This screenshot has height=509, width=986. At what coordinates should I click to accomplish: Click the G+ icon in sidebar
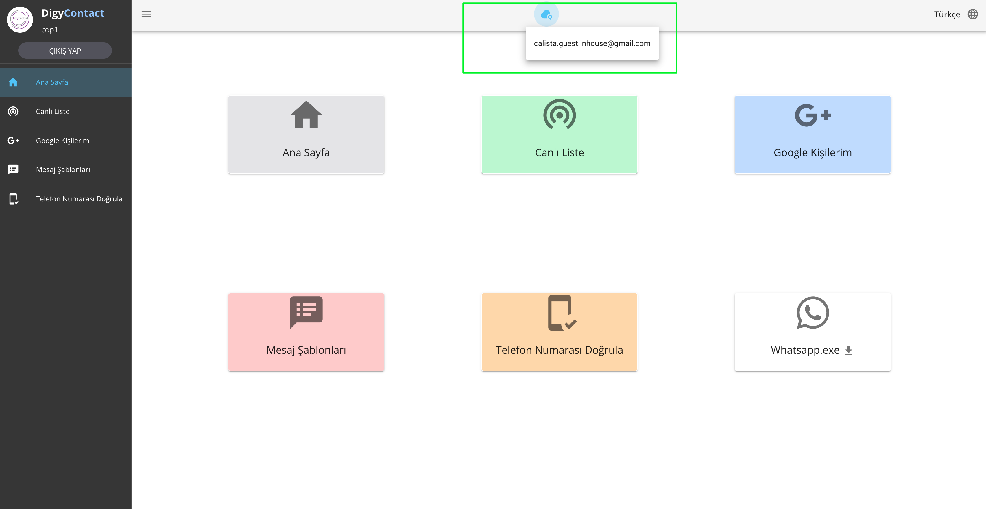click(13, 141)
